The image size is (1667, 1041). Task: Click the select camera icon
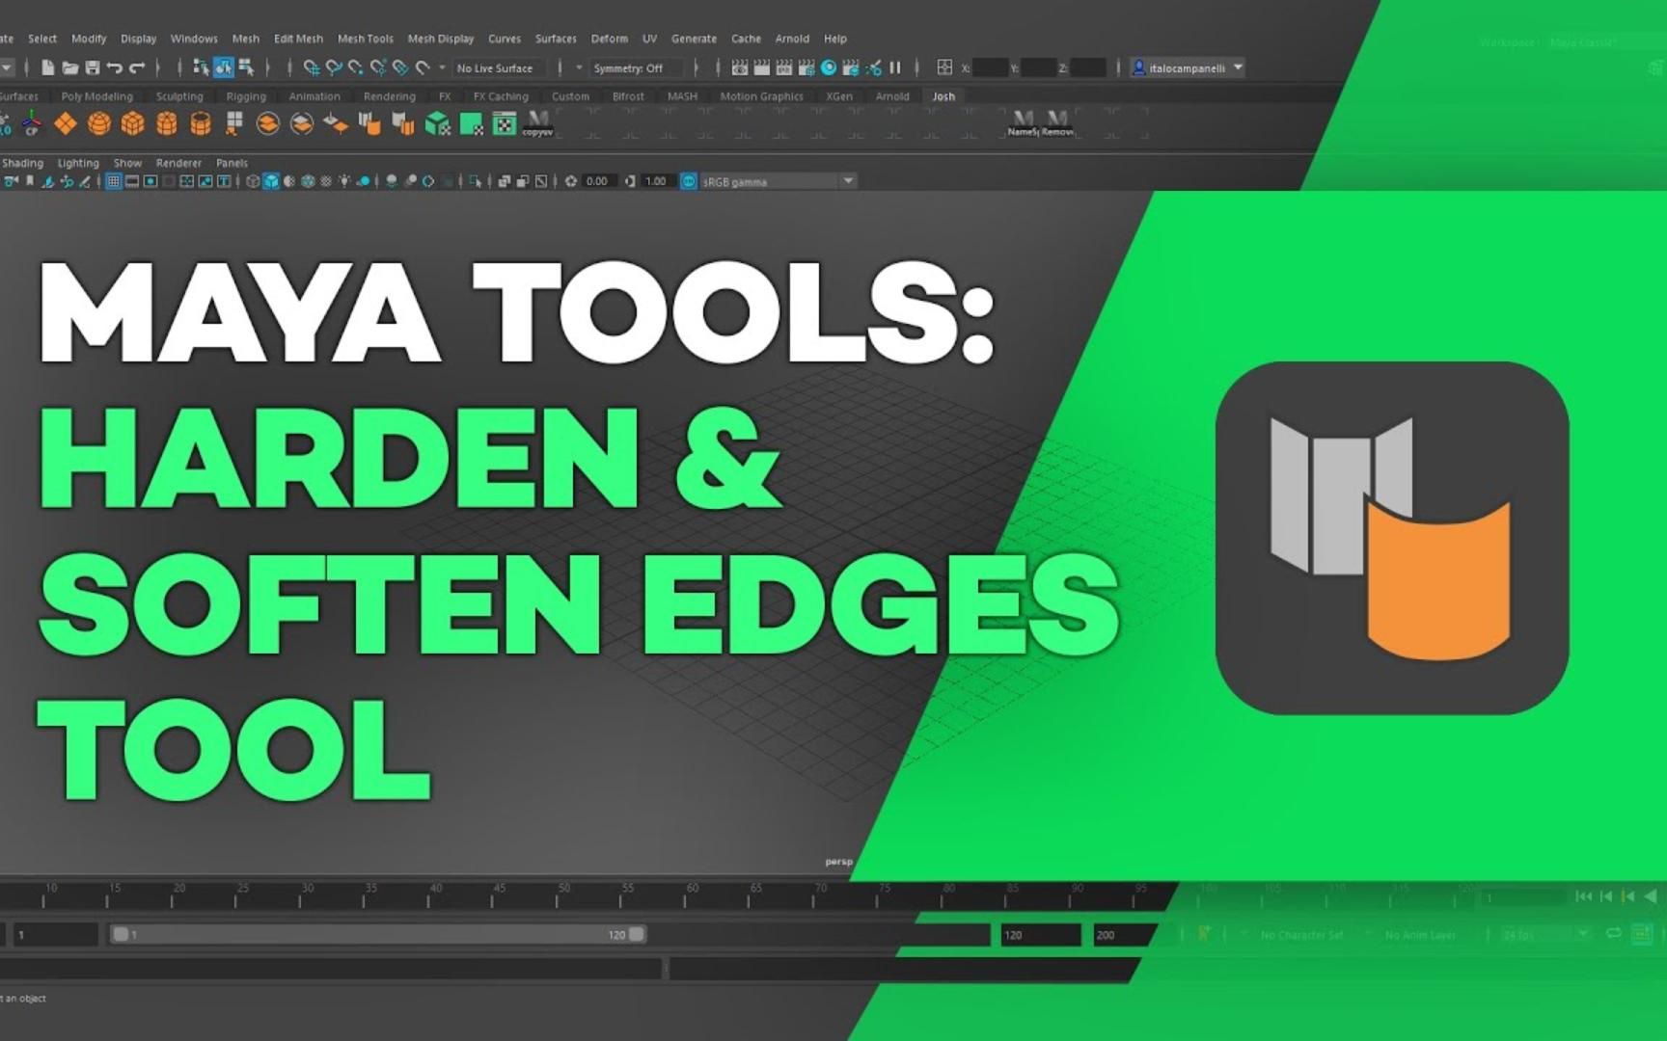(x=11, y=181)
